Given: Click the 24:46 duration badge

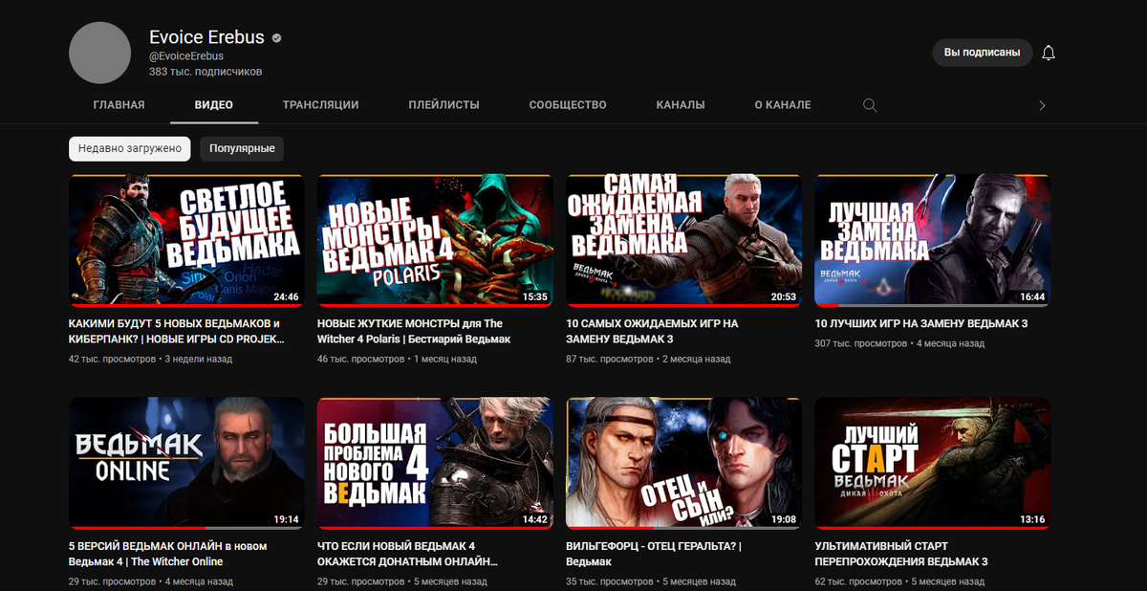Looking at the screenshot, I should pos(286,296).
